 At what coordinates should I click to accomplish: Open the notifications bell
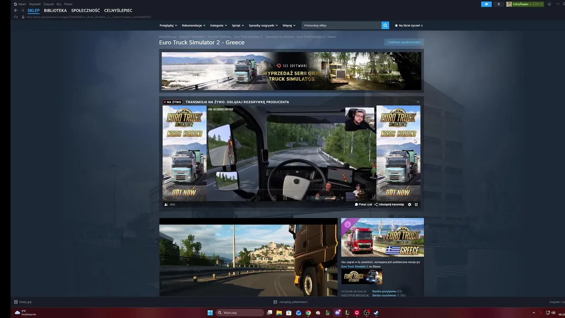point(499,4)
